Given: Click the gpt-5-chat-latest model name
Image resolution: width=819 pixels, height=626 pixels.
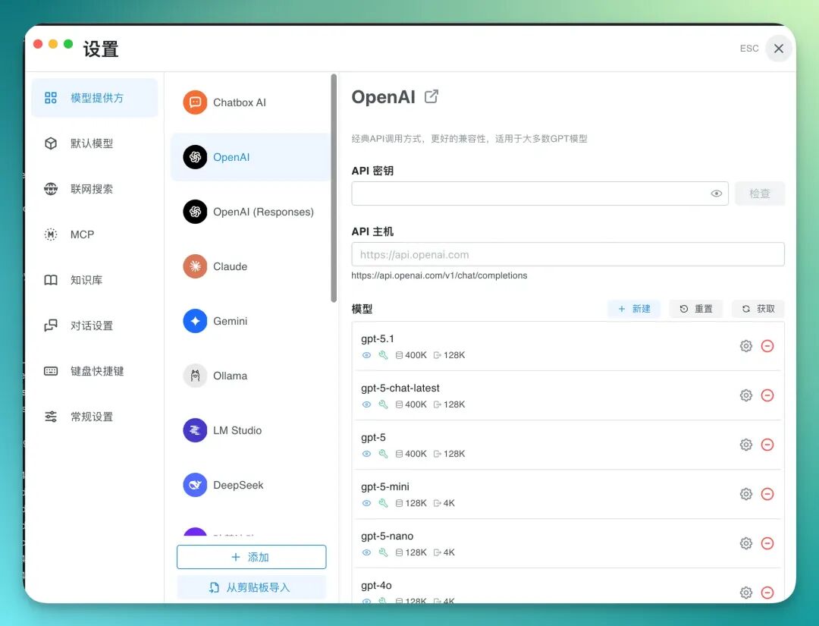Looking at the screenshot, I should tap(400, 388).
